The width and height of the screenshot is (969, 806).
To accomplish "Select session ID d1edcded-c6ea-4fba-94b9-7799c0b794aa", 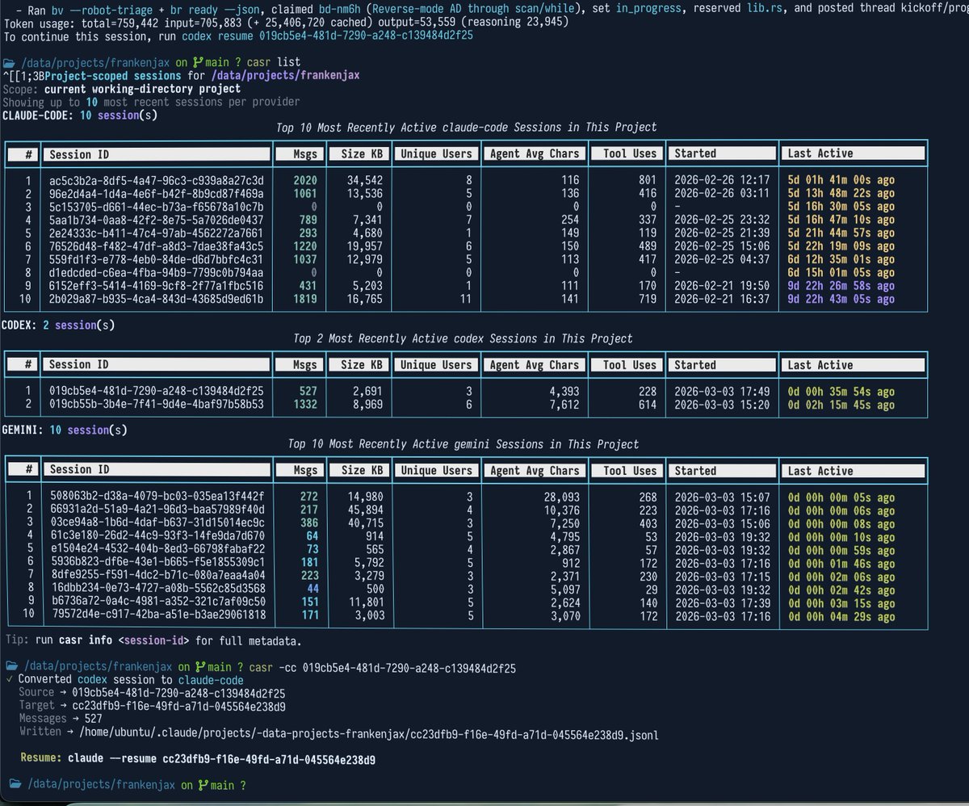I will [x=156, y=272].
